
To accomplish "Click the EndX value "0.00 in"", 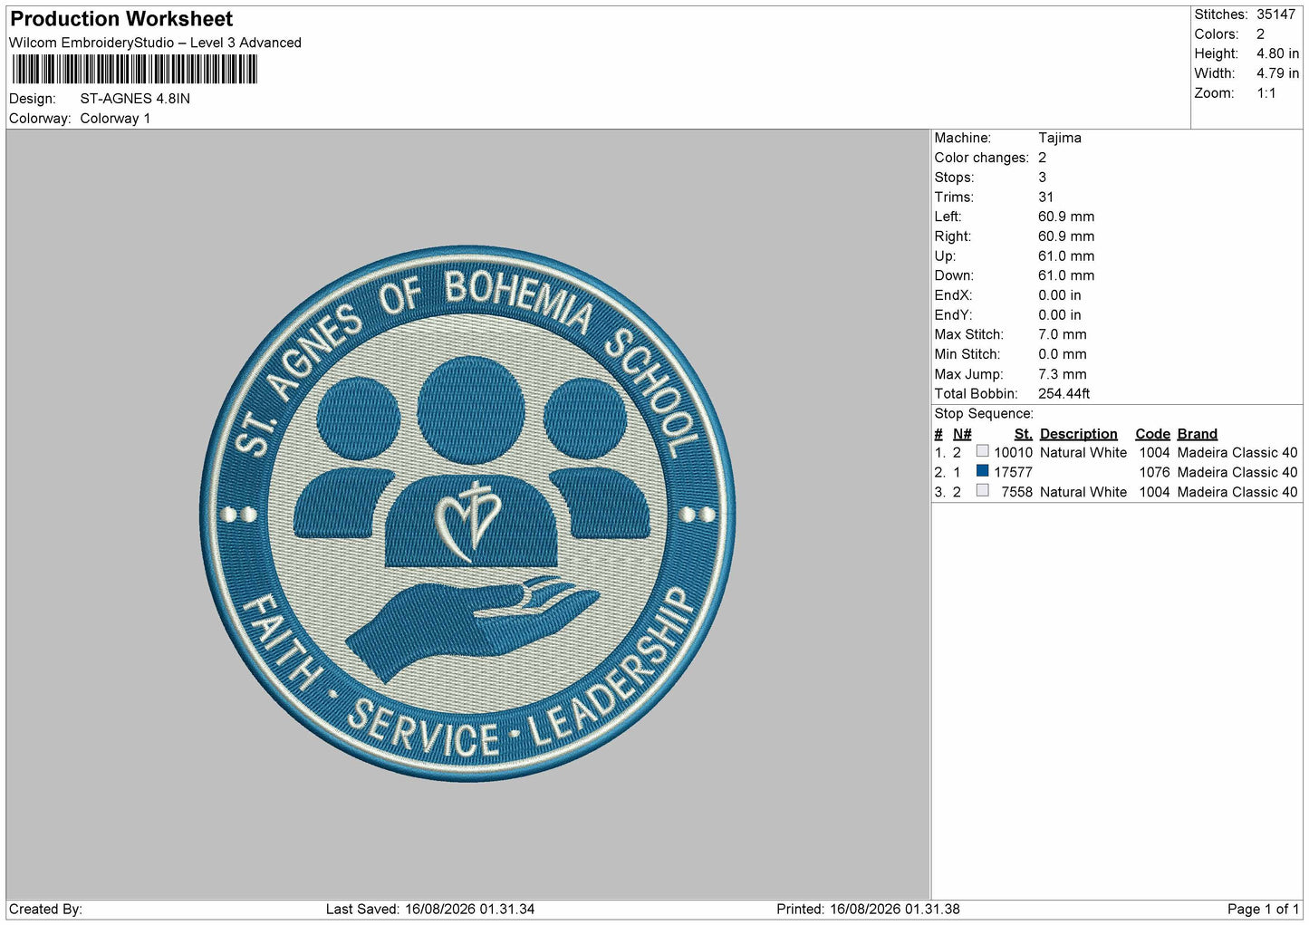I will (1060, 295).
